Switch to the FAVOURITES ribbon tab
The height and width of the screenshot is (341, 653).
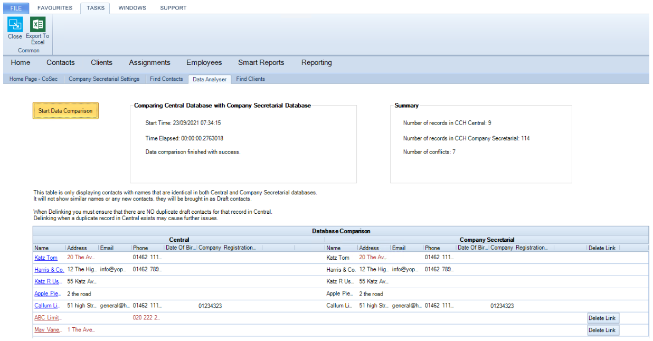(x=55, y=8)
